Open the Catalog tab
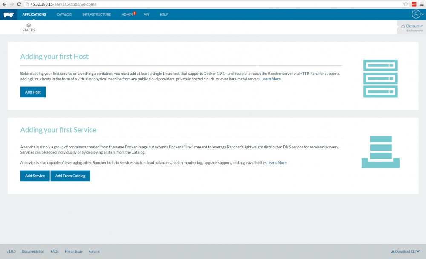The width and height of the screenshot is (426, 259). (64, 14)
